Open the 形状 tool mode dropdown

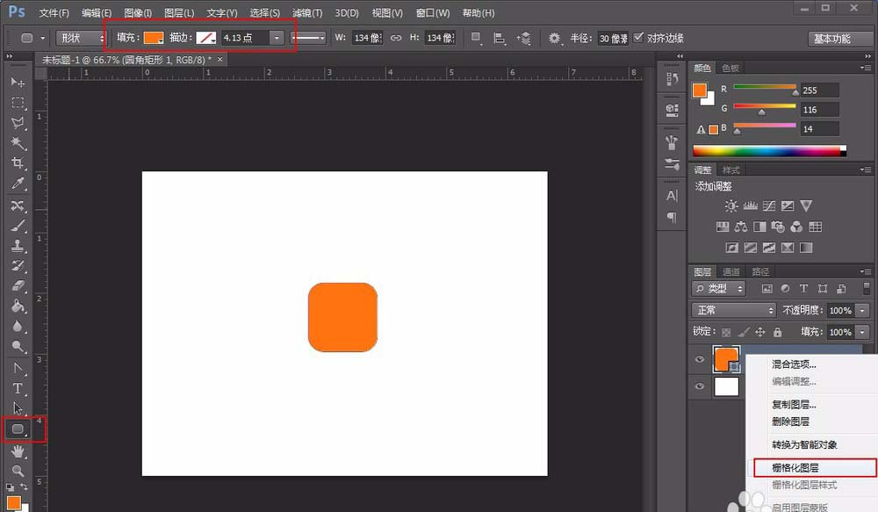tap(81, 38)
